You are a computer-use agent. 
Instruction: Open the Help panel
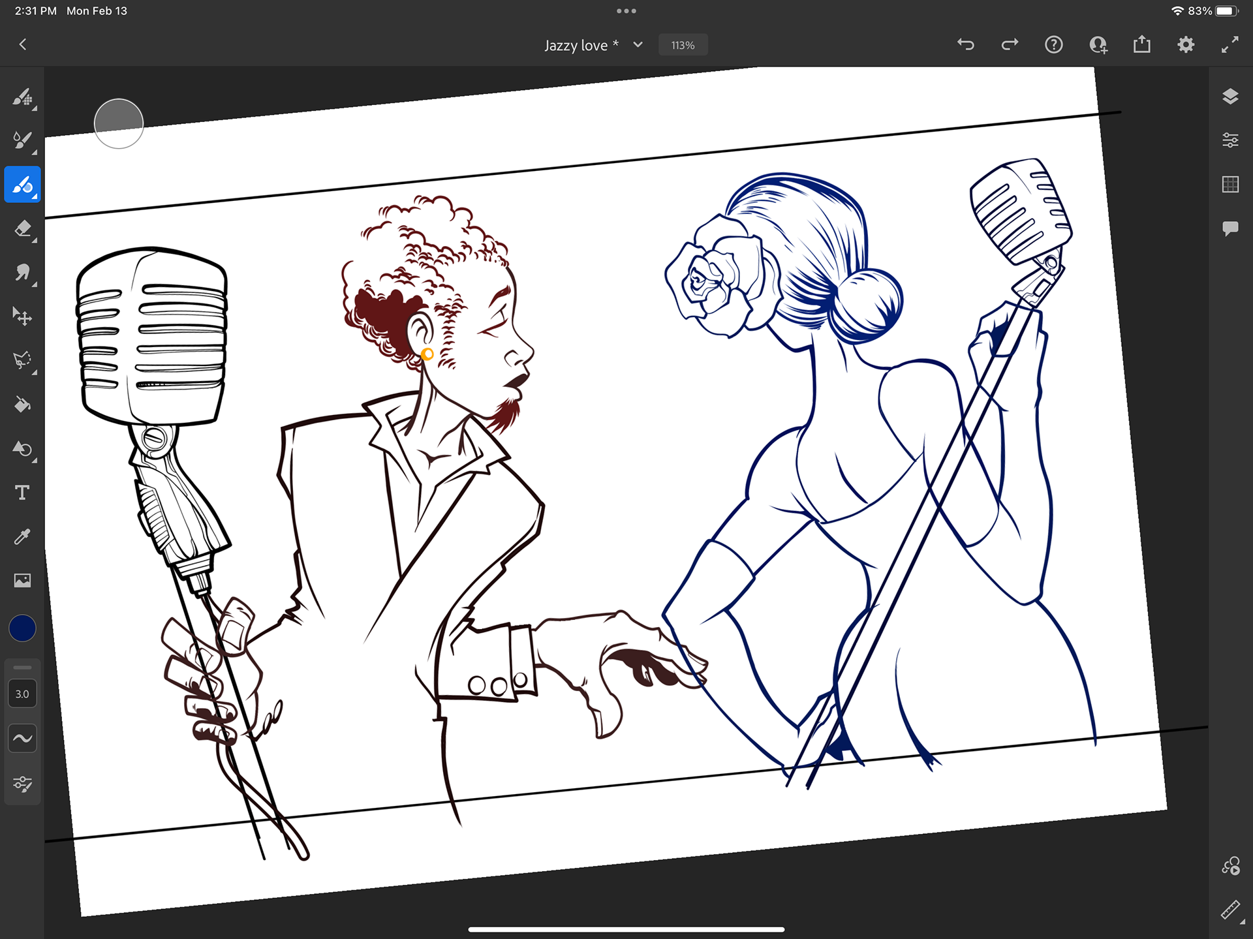coord(1054,44)
